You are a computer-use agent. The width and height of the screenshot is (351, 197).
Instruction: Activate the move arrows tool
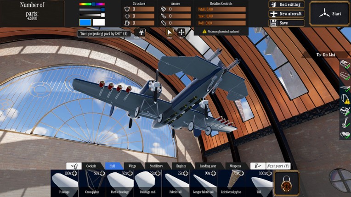point(181,32)
